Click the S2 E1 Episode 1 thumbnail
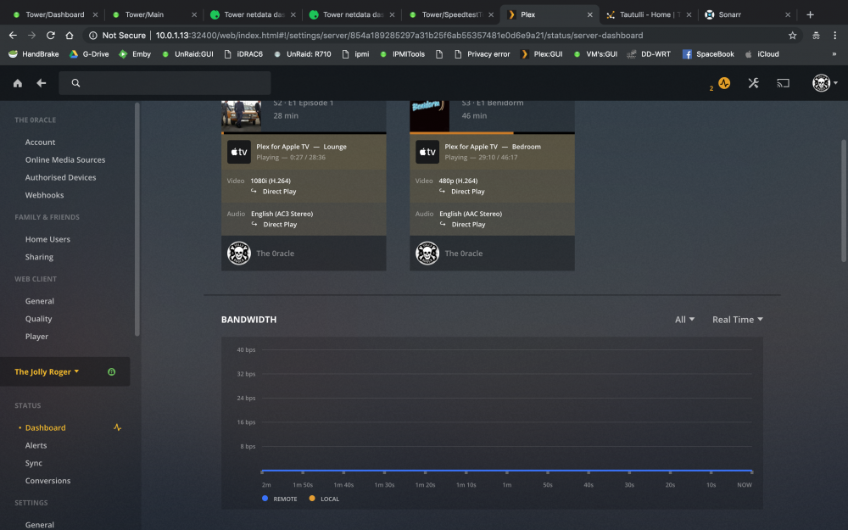 (x=241, y=115)
